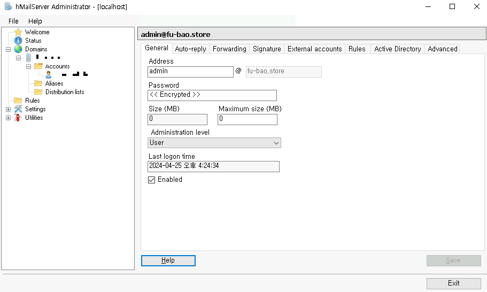Image resolution: width=487 pixels, height=292 pixels.
Task: Click the Rules folder icon in tree
Action: pyautogui.click(x=18, y=101)
